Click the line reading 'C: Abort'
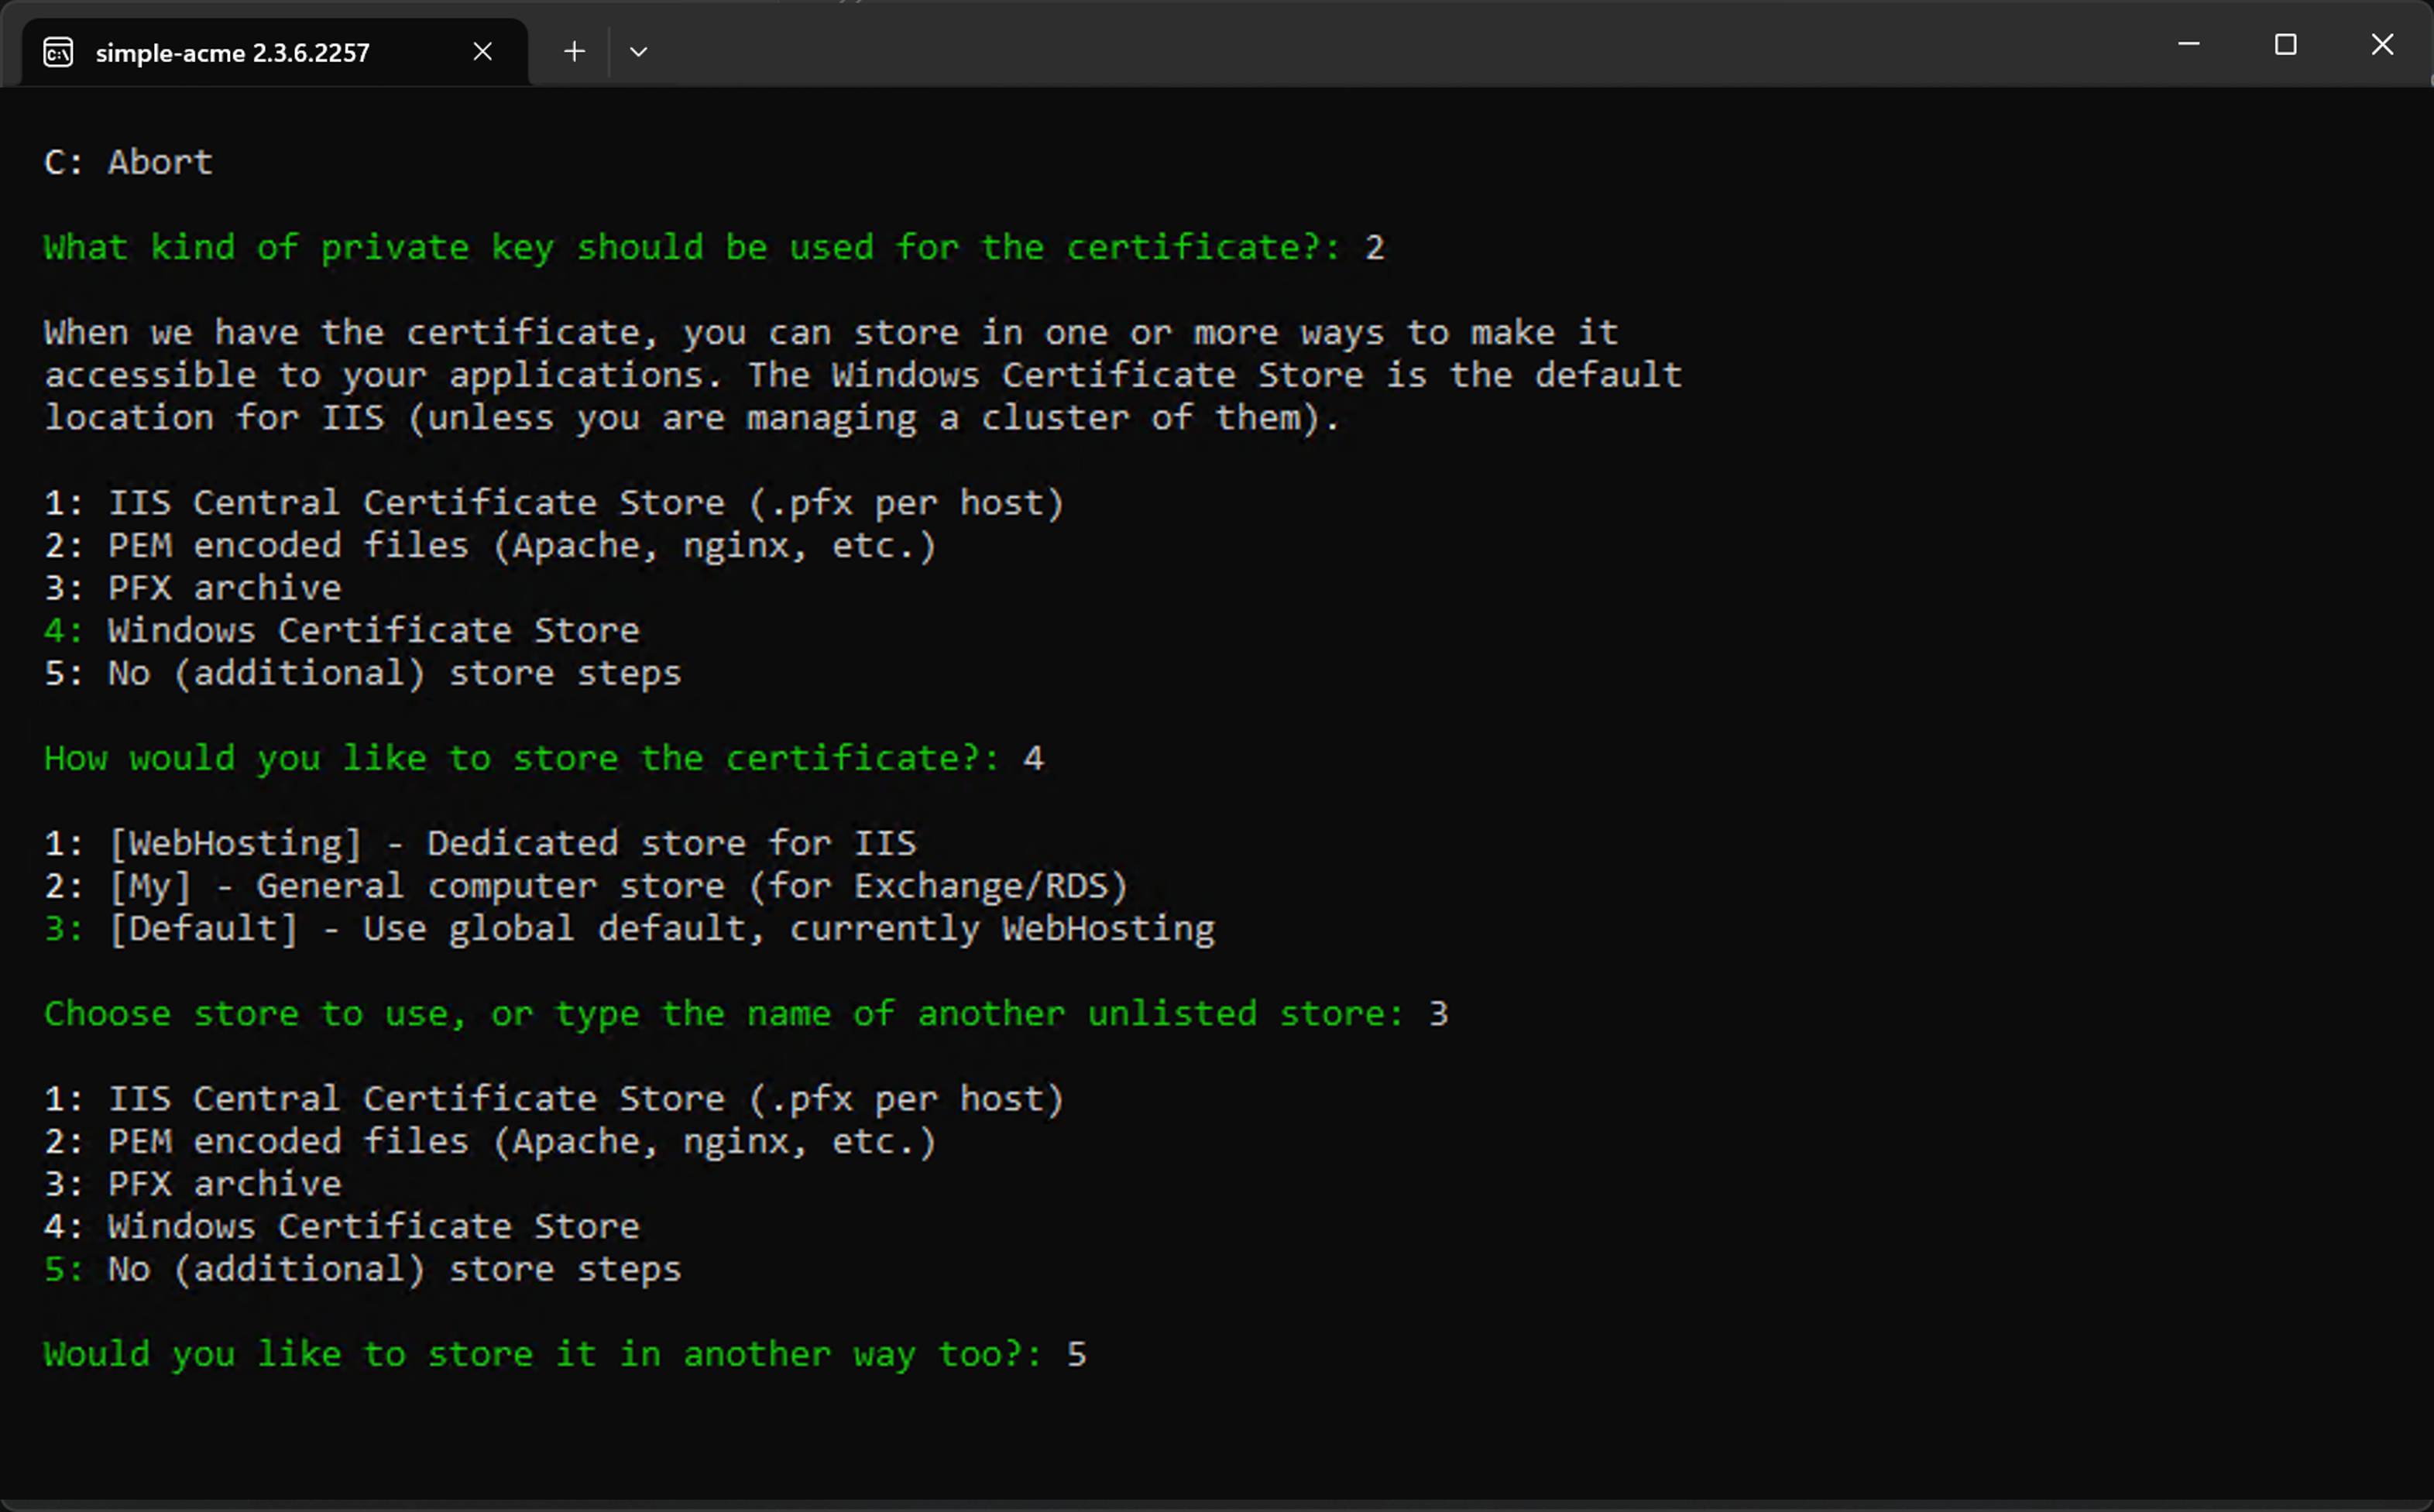The width and height of the screenshot is (2434, 1512). [127, 162]
